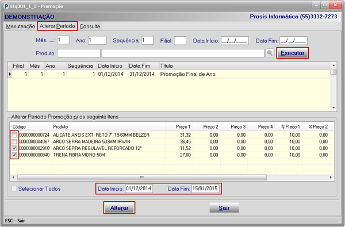The image size is (345, 227).
Task: Click product code 0000000002910
Action: click(34, 148)
